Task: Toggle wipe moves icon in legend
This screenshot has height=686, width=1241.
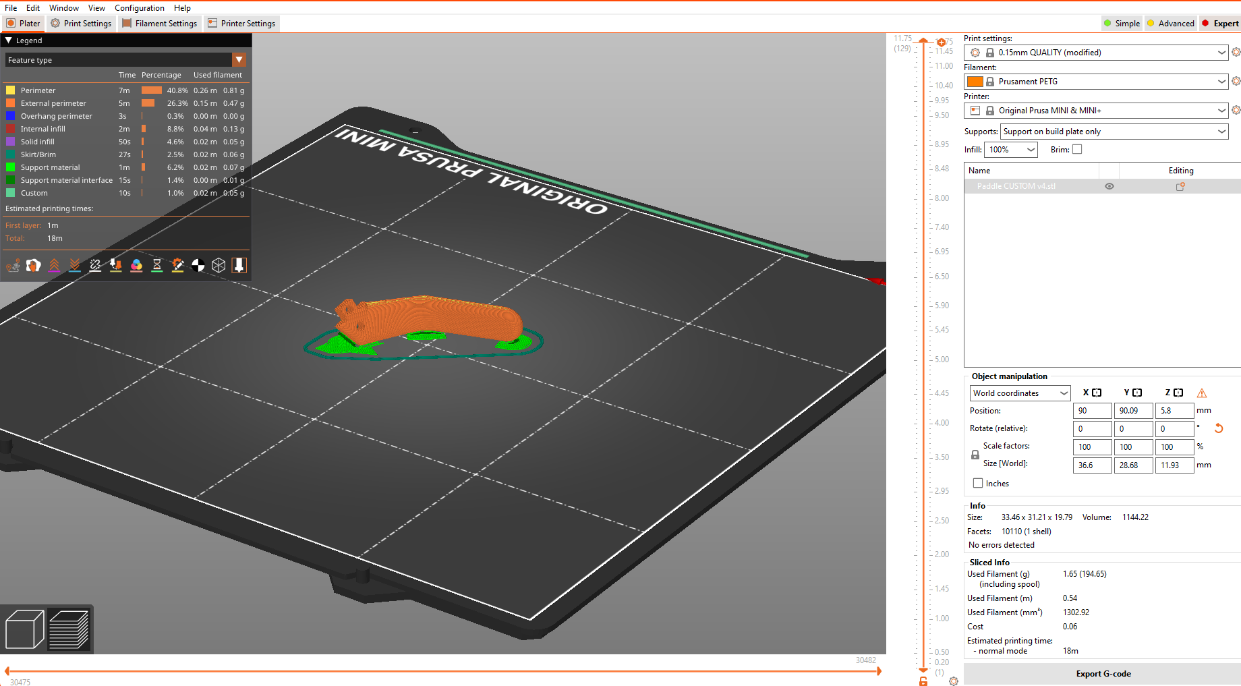Action: point(34,266)
